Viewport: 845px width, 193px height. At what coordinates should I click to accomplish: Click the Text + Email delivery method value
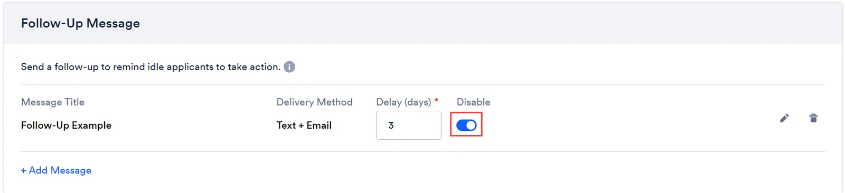[x=304, y=126]
